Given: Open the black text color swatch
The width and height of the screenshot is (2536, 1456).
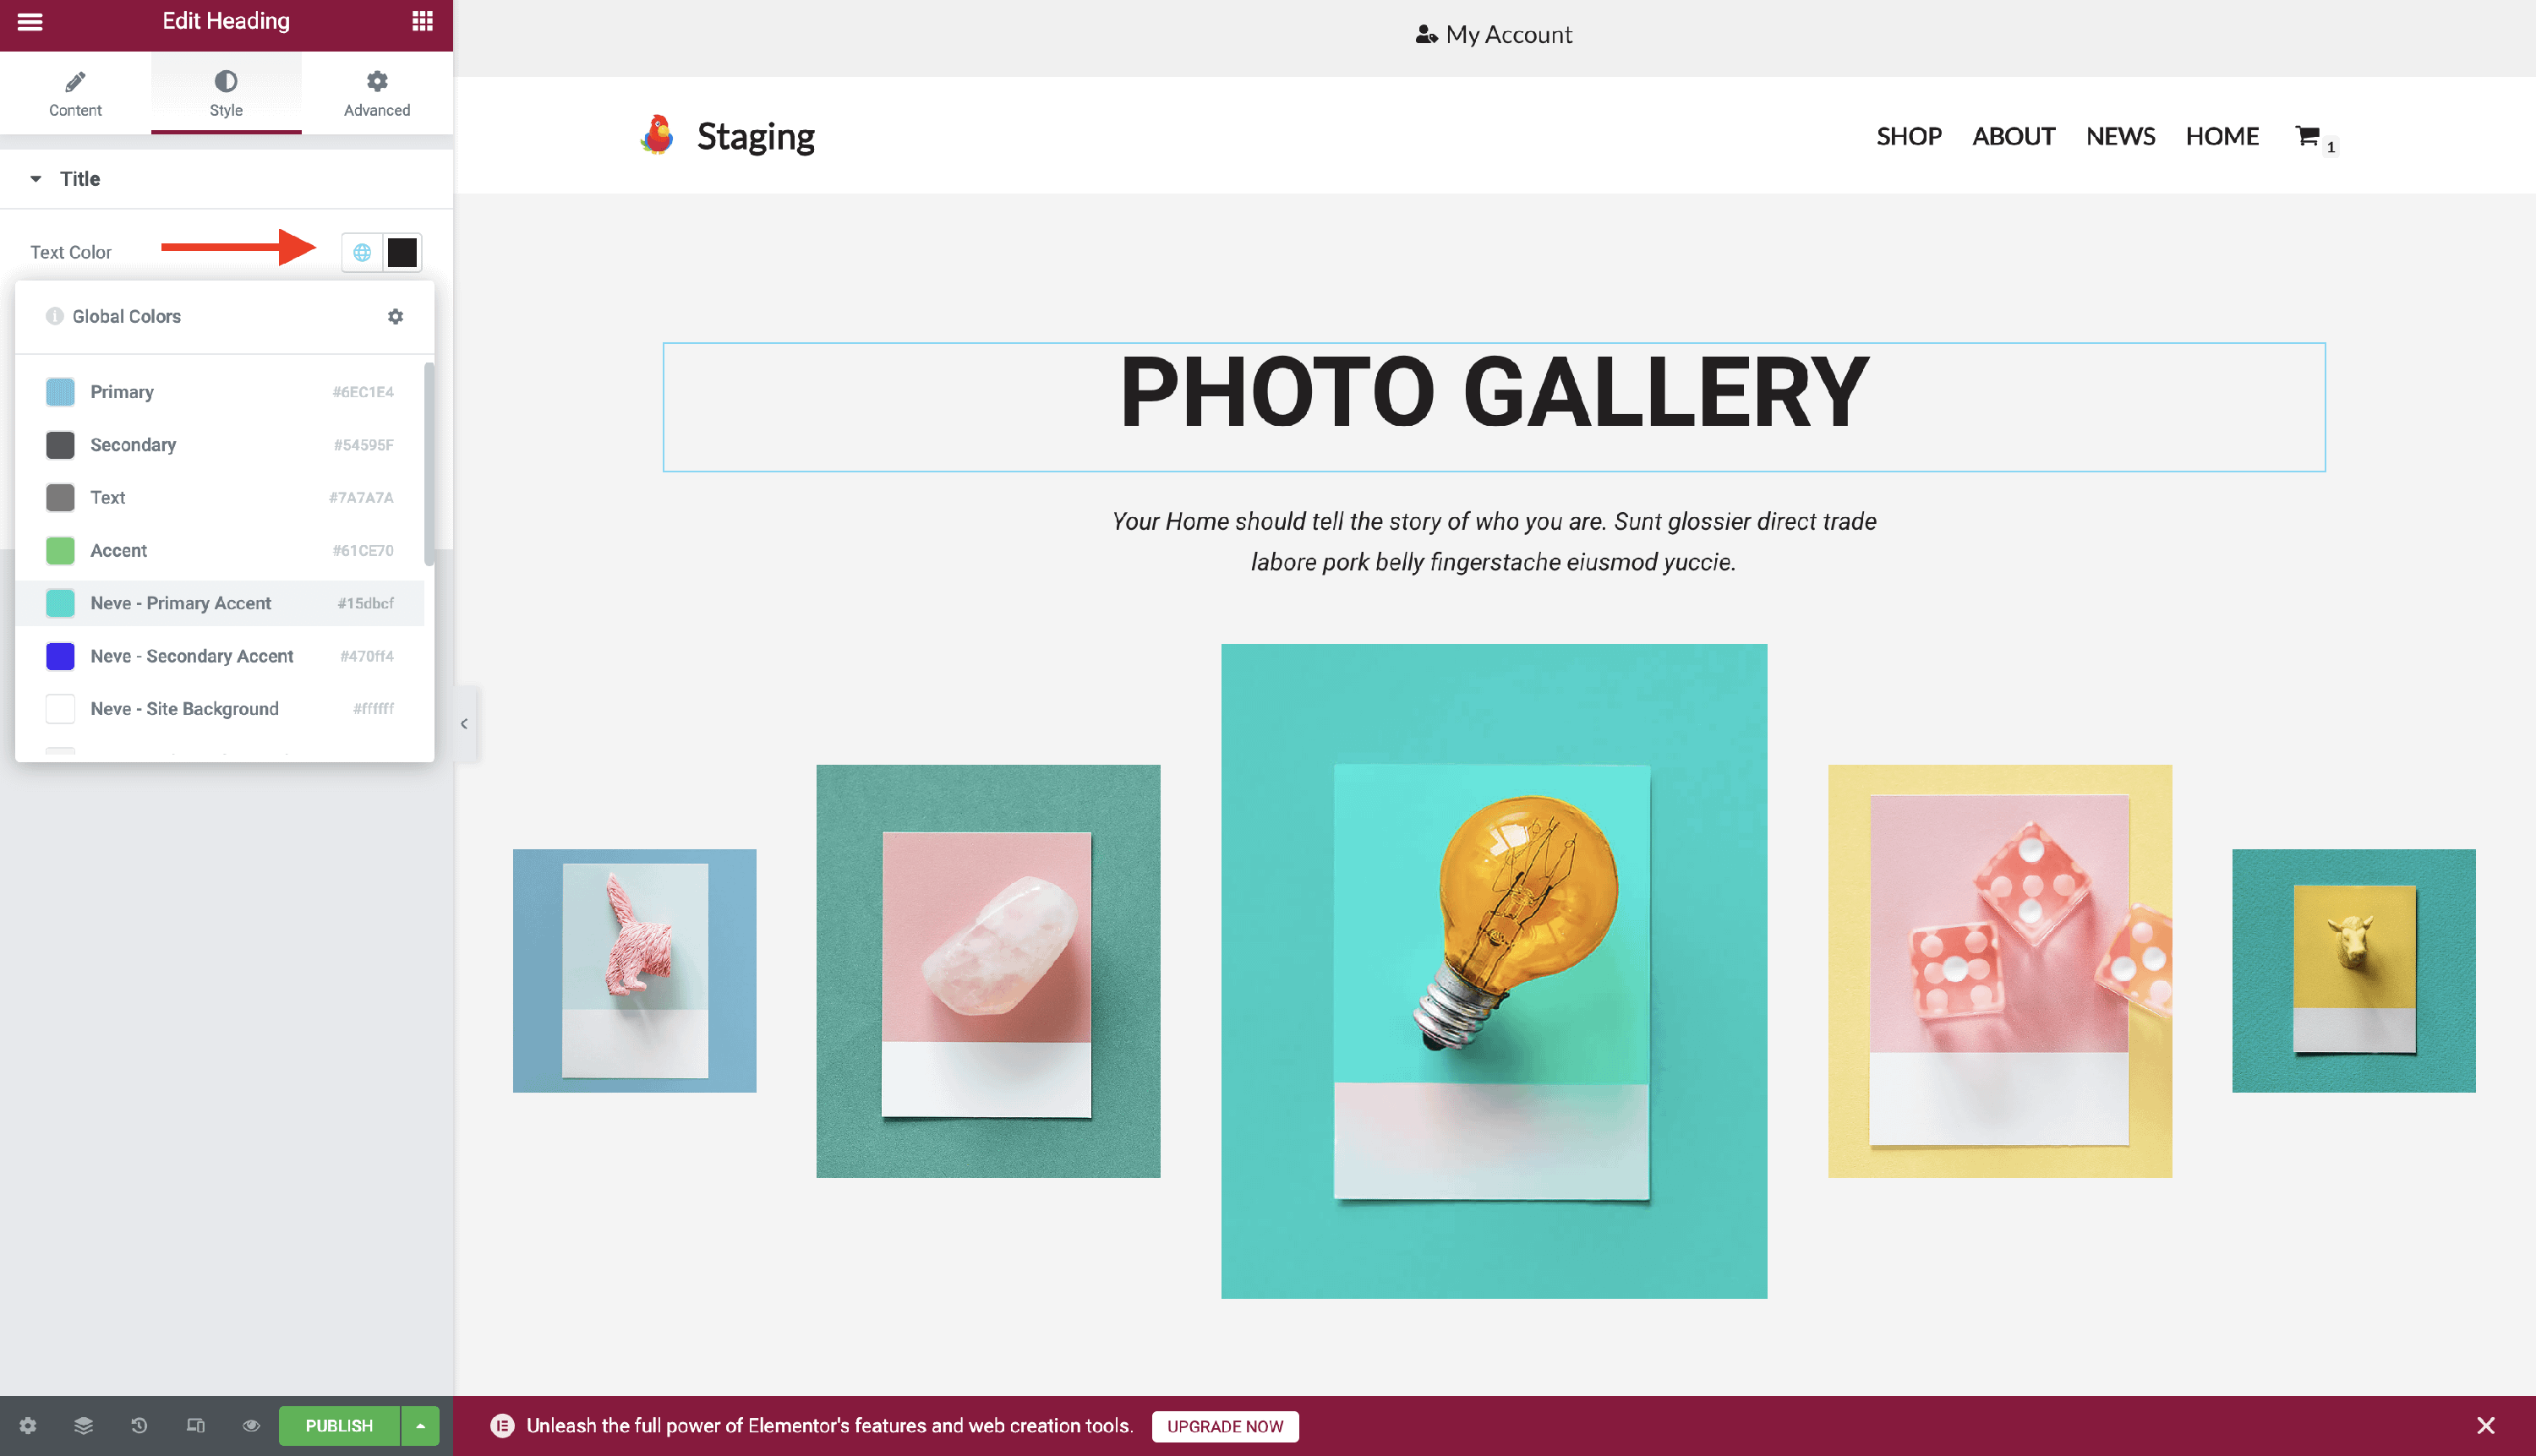Looking at the screenshot, I should [x=402, y=252].
